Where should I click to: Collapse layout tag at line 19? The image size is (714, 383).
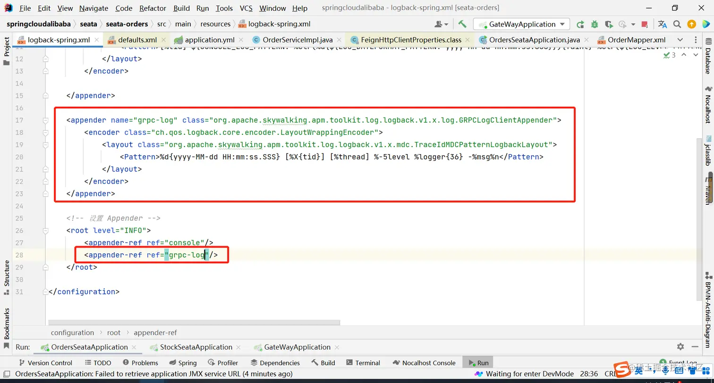pyautogui.click(x=45, y=145)
